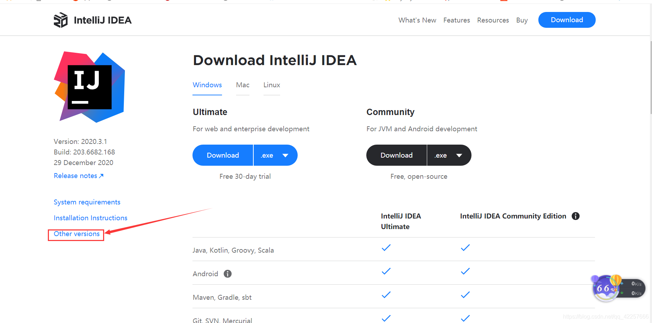The width and height of the screenshot is (652, 323).
Task: Click the floating 66% speed widget
Action: [619, 288]
